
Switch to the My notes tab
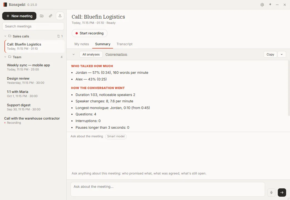point(82,44)
